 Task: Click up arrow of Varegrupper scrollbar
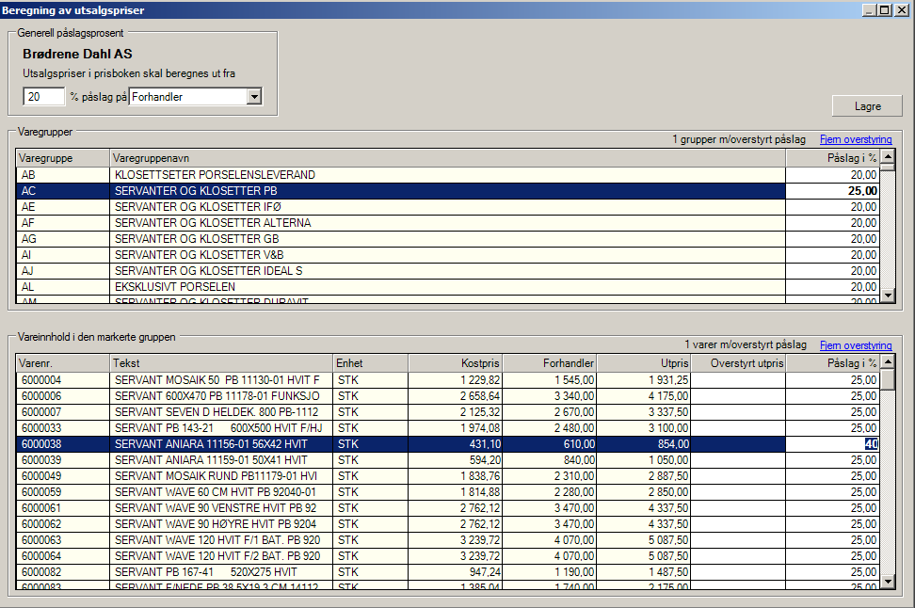pos(888,156)
